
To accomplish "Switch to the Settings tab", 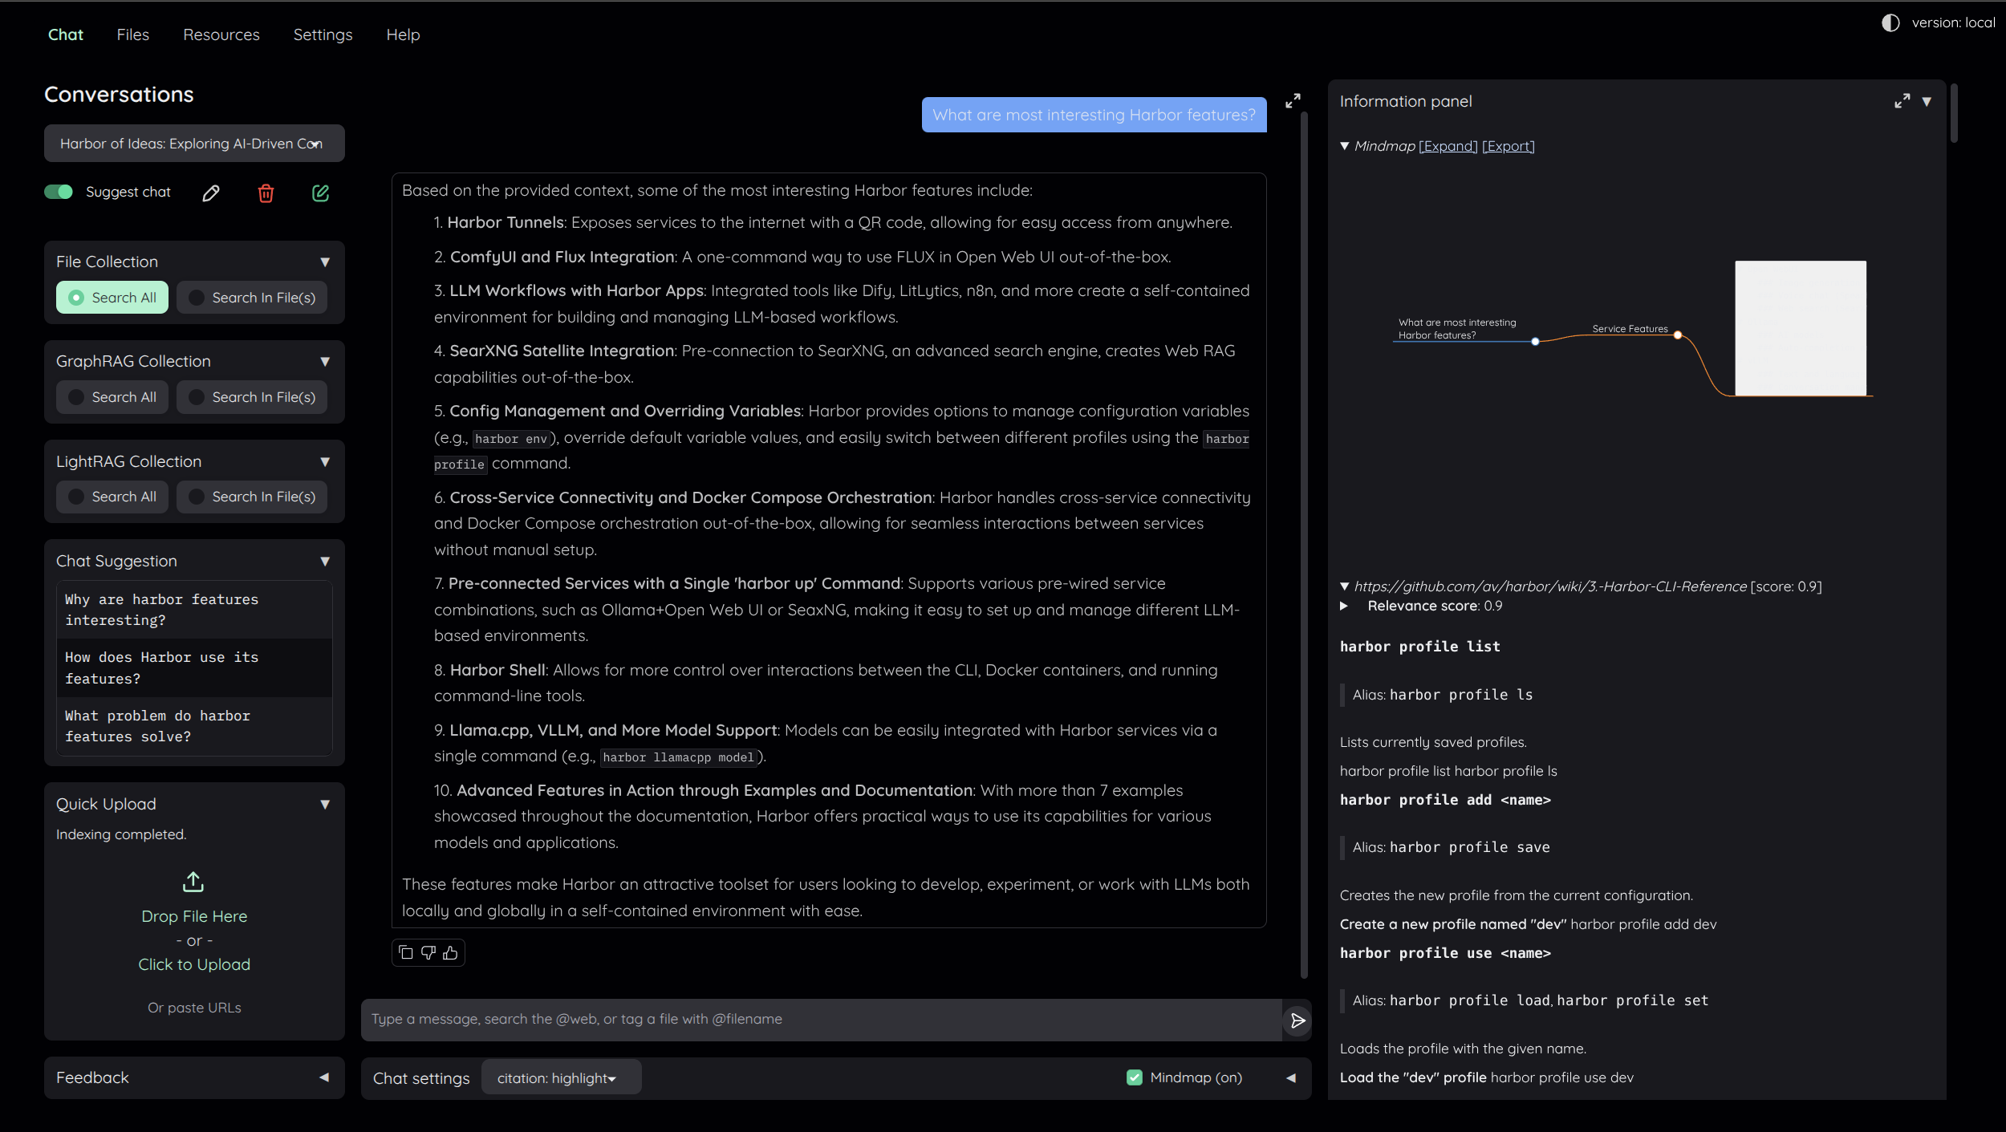I will [x=323, y=34].
